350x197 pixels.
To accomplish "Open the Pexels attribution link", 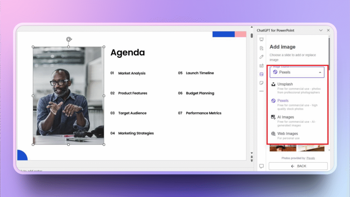I will coord(311,158).
